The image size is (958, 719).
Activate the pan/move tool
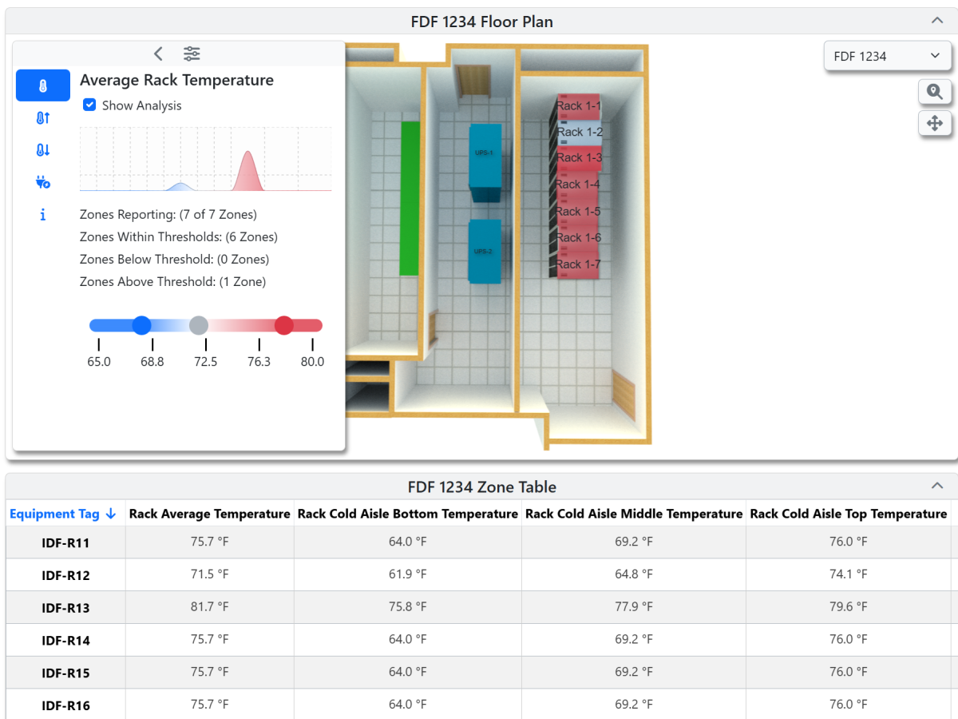(x=935, y=124)
